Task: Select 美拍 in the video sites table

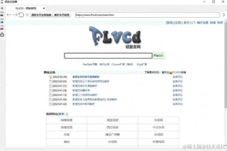Action: click(x=67, y=142)
